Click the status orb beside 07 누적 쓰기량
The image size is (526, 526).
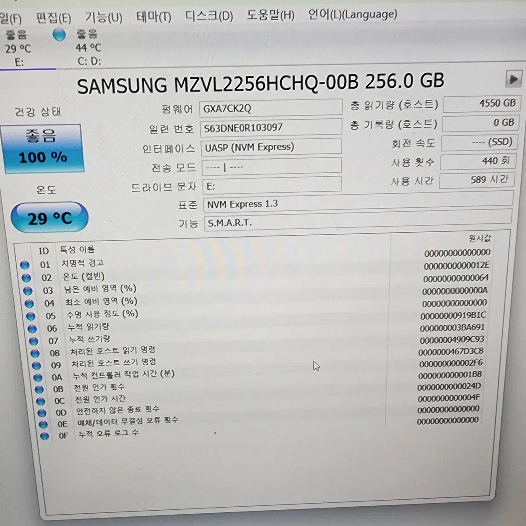coord(33,341)
